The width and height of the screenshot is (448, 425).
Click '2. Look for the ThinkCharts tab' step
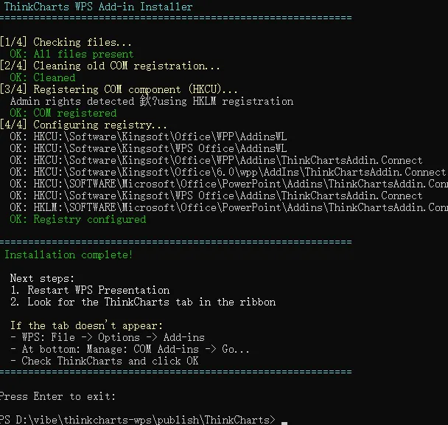(x=143, y=302)
